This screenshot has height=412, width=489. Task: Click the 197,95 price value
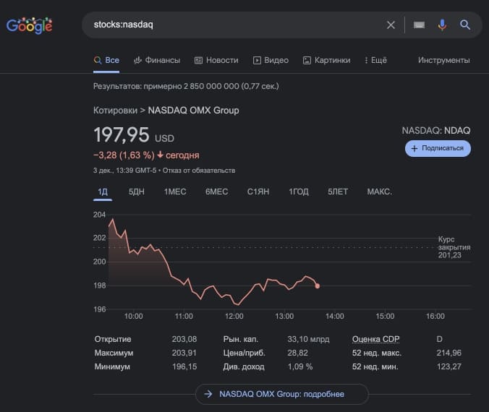[122, 134]
